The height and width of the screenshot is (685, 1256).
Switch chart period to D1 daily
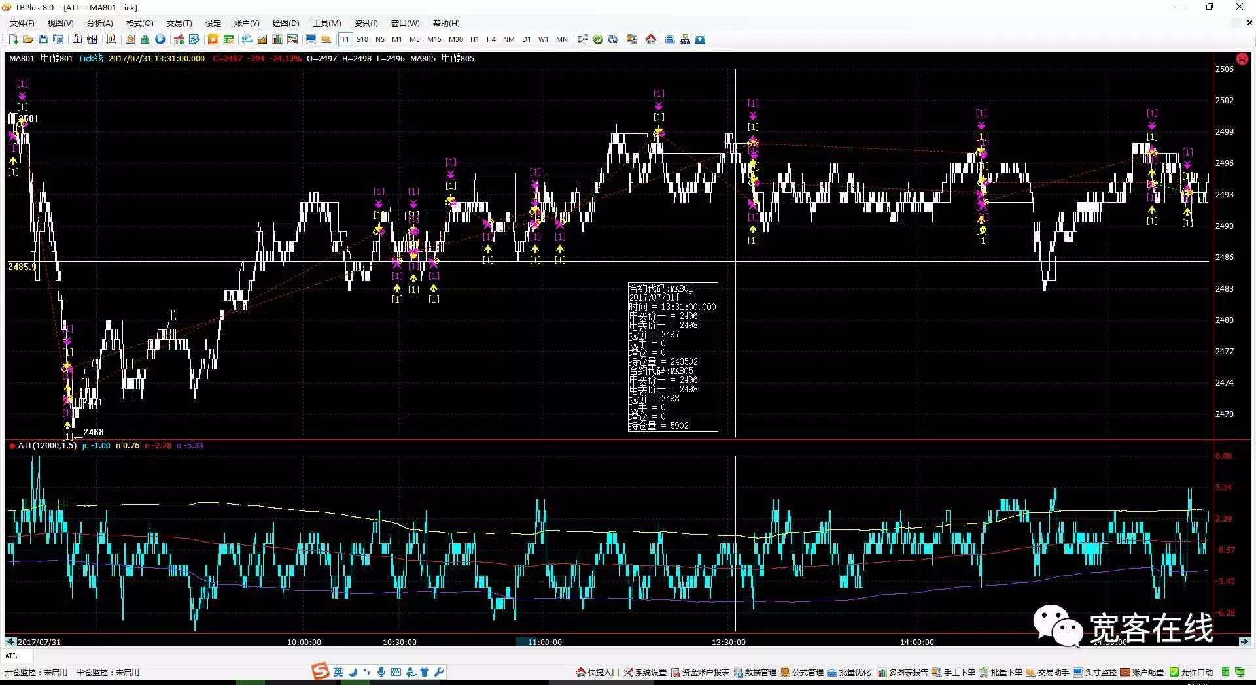click(x=526, y=39)
